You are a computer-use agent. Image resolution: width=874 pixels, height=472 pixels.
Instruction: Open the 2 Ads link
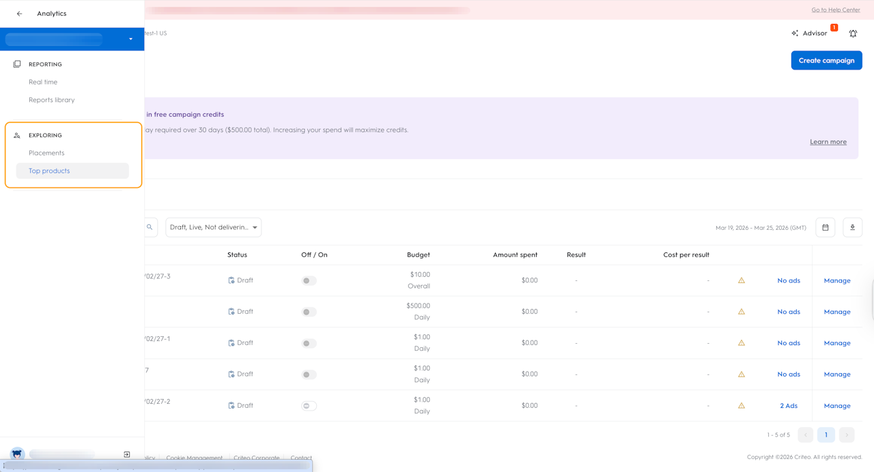[789, 406]
